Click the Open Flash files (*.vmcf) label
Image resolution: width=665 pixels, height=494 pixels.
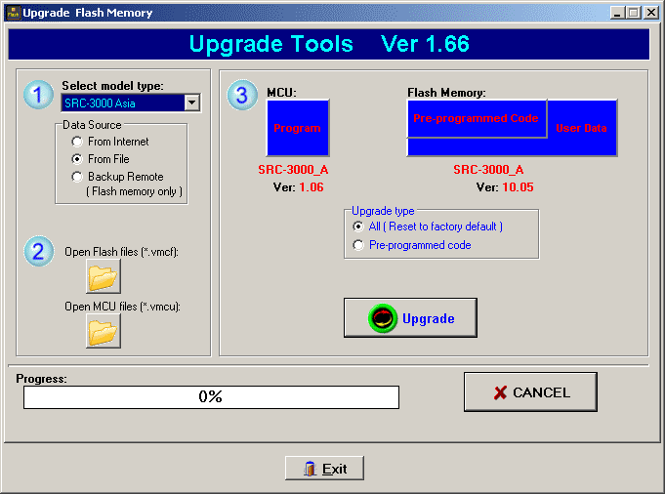pyautogui.click(x=122, y=252)
